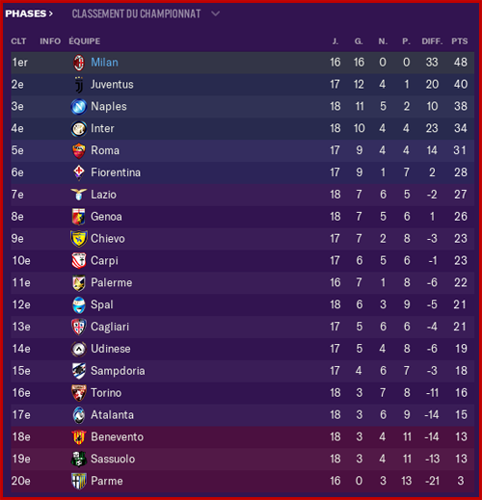Click the Napoli club badge
482x500 pixels.
pyautogui.click(x=79, y=107)
